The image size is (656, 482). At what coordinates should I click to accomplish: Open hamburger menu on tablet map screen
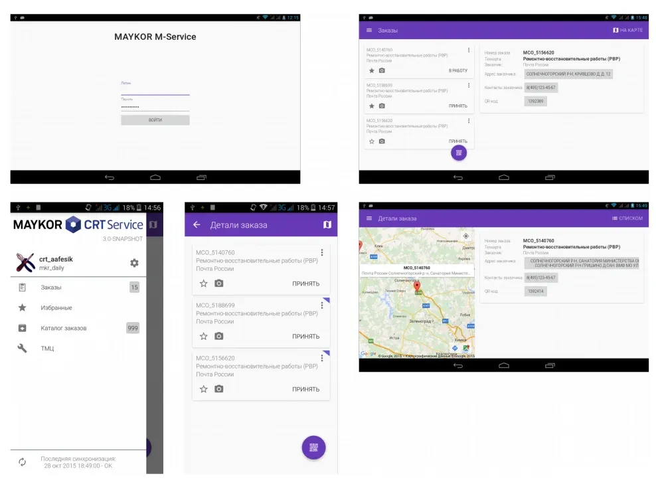point(369,218)
